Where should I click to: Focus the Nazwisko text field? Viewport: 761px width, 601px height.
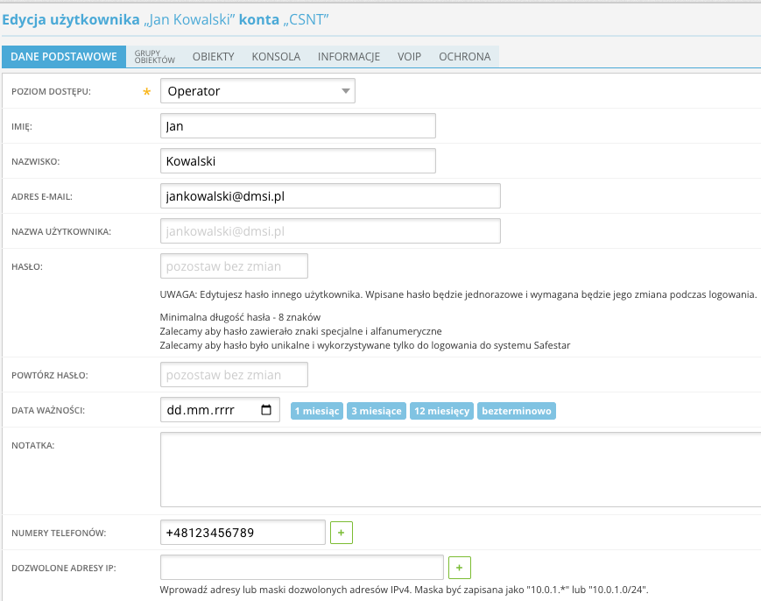(x=298, y=161)
